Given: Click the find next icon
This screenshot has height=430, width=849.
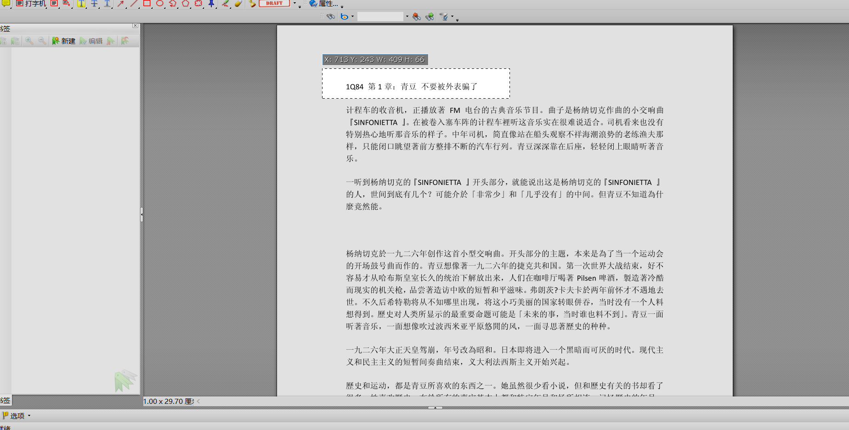Looking at the screenshot, I should pos(430,17).
